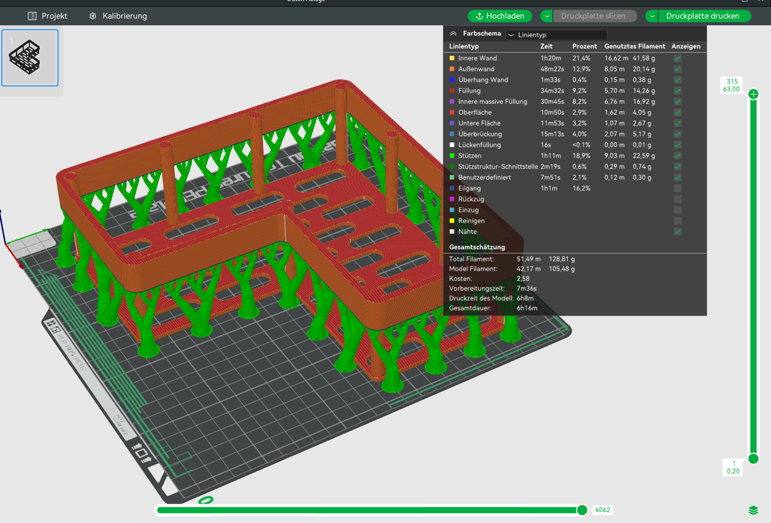Screen dimensions: 771x523
Task: Click the layers icon in bottom right corner
Action: 753,510
